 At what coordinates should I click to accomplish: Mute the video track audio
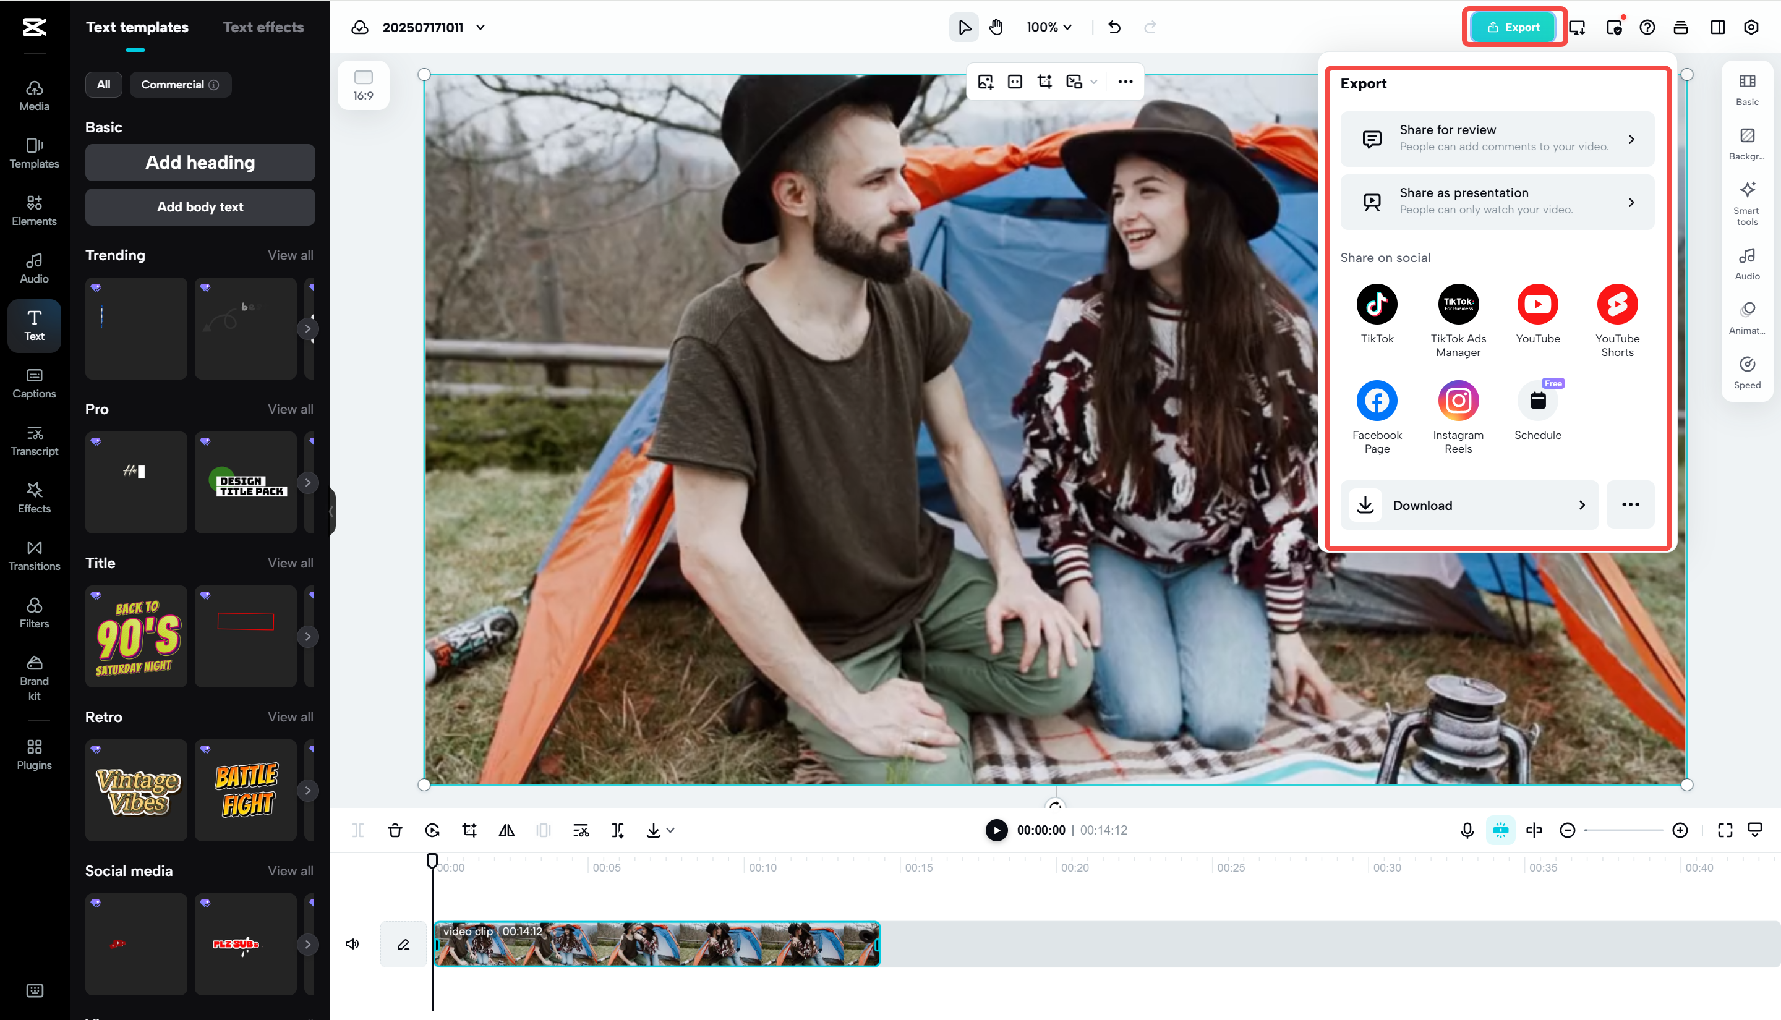352,943
